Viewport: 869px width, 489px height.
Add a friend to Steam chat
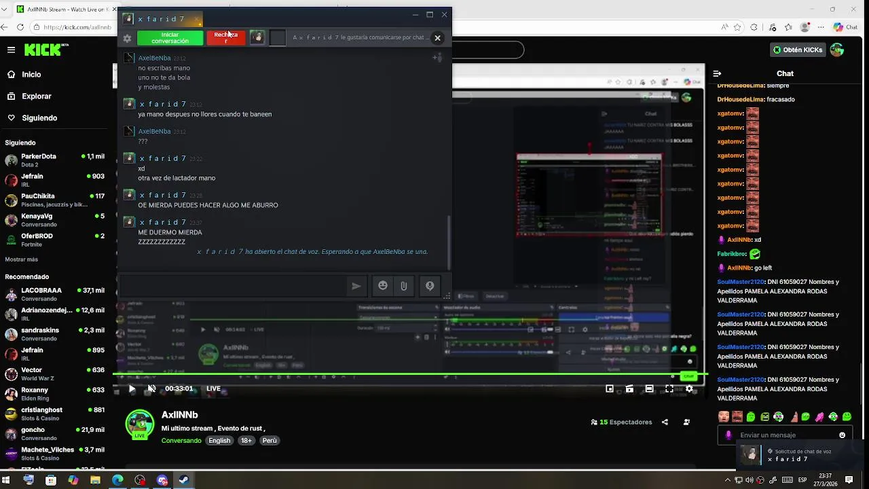click(x=437, y=58)
